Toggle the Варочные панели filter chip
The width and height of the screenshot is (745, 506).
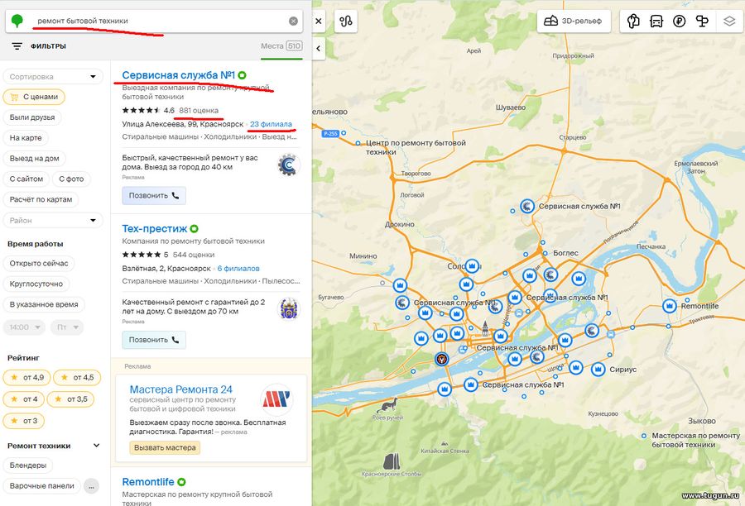42,486
